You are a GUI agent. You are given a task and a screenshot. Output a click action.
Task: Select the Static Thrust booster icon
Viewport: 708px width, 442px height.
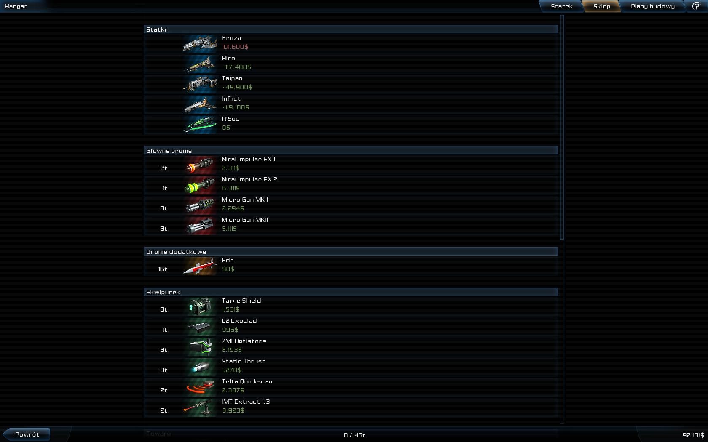(x=200, y=366)
